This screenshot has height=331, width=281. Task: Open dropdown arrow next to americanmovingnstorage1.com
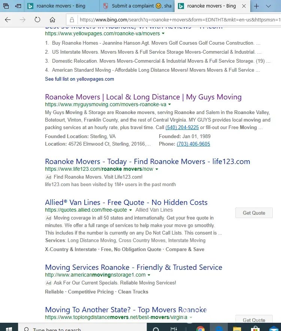tap(149, 275)
